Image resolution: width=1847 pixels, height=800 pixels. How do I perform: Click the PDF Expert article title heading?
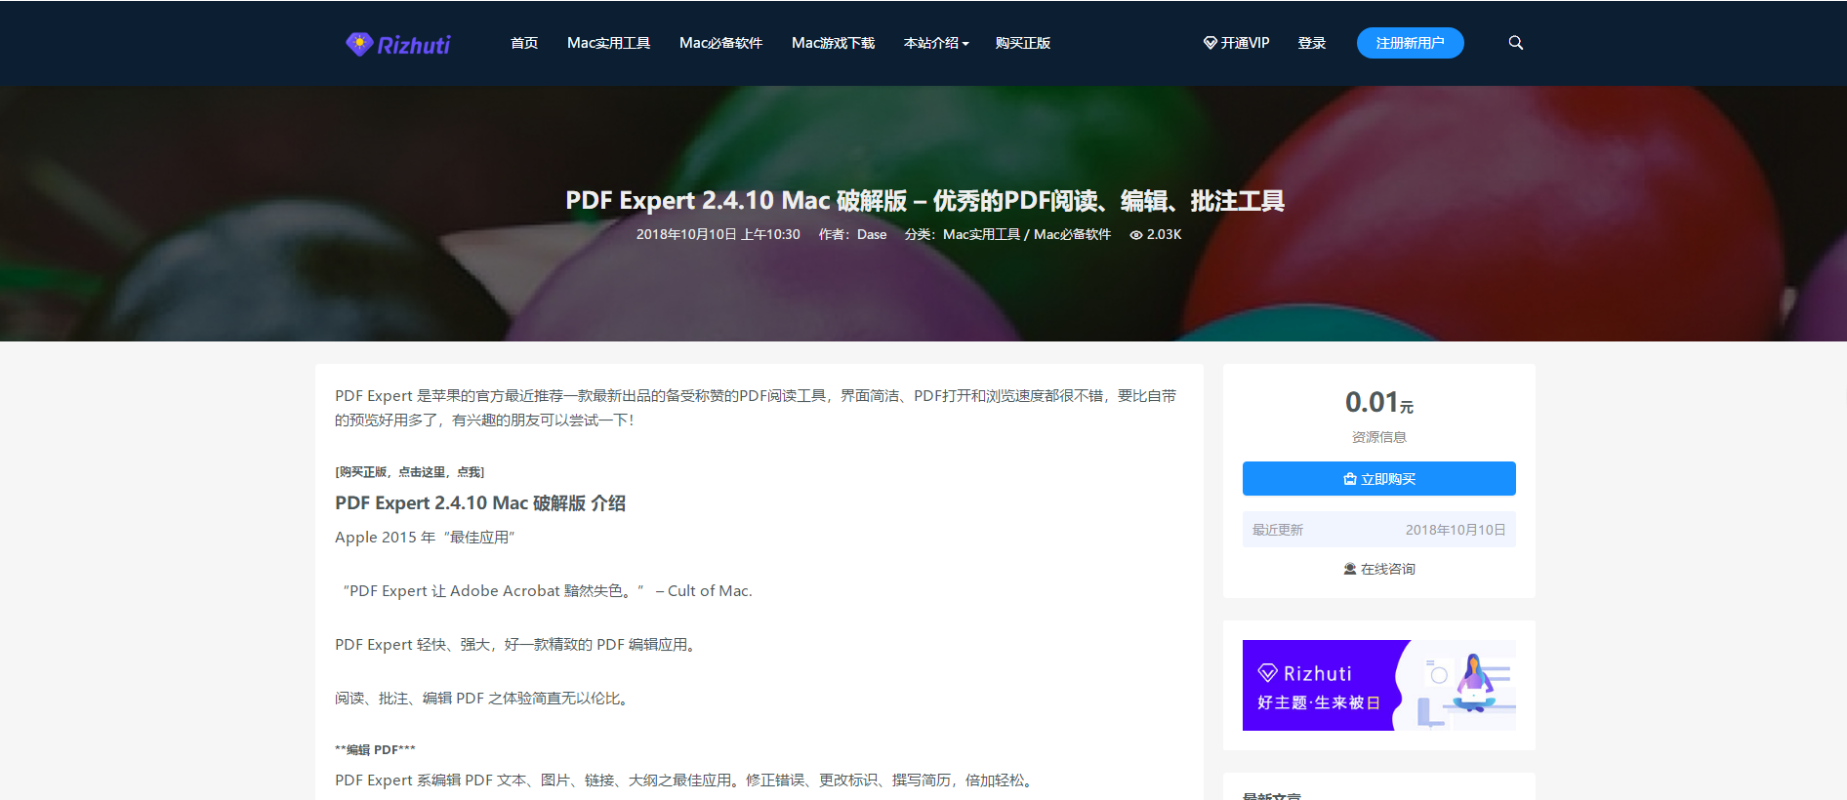(x=924, y=201)
